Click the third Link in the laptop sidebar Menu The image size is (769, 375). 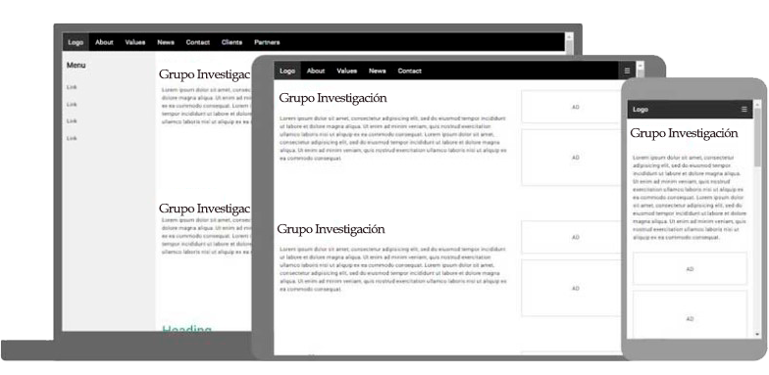[x=72, y=121]
